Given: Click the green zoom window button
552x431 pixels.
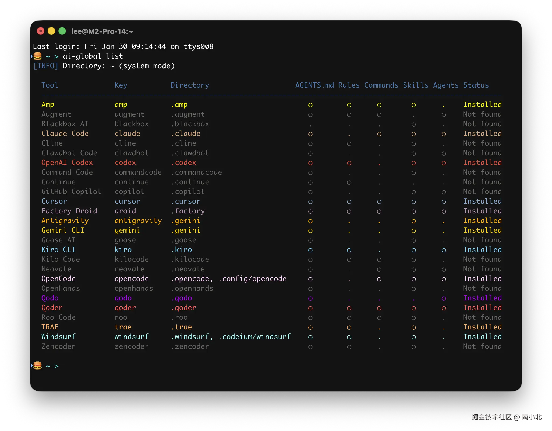Looking at the screenshot, I should (62, 31).
